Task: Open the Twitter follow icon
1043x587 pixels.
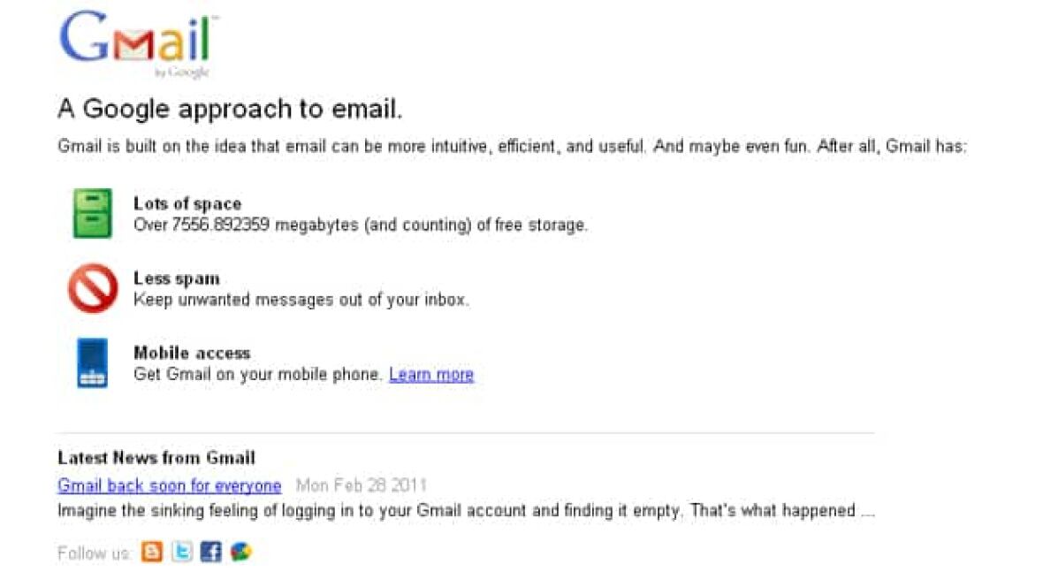Action: 181,553
